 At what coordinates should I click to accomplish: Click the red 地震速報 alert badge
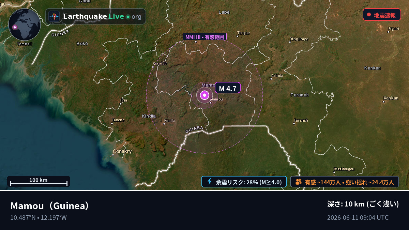pyautogui.click(x=382, y=15)
